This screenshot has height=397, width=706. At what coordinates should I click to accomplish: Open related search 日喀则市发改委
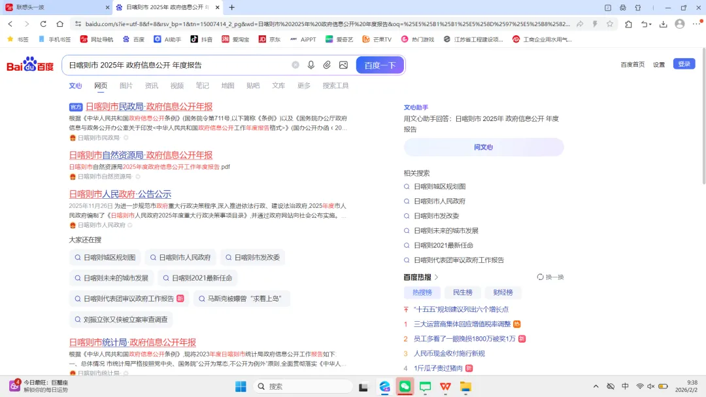click(x=436, y=216)
